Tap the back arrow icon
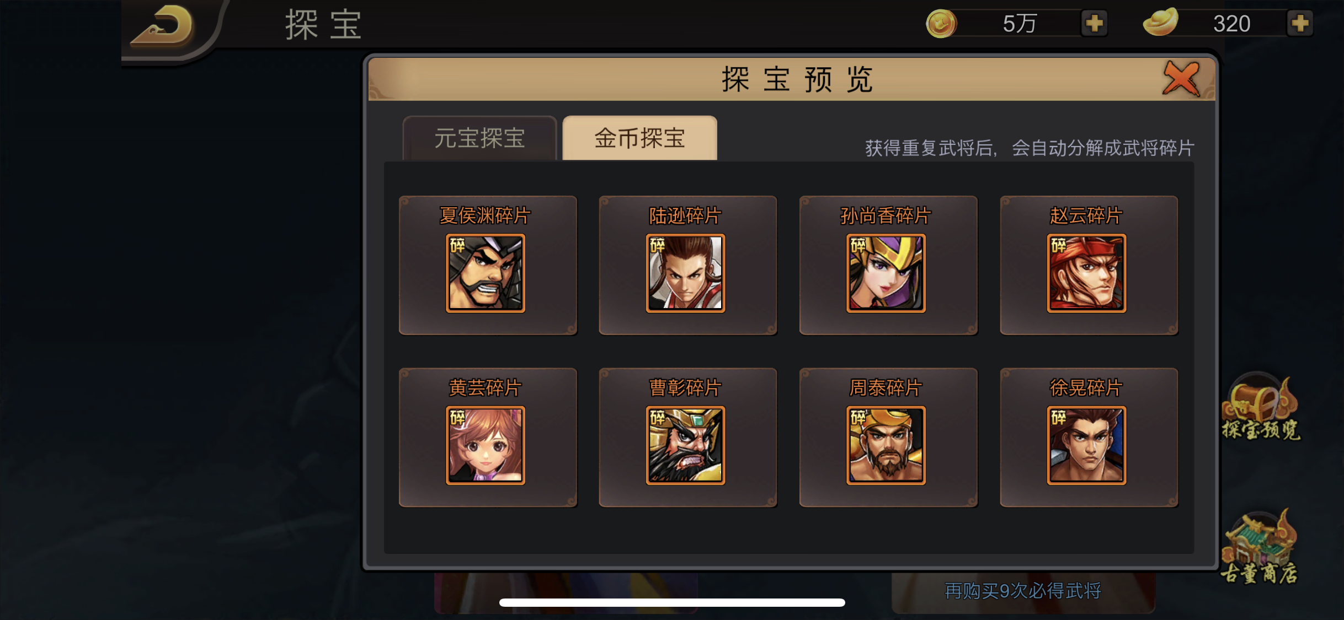 coord(162,25)
